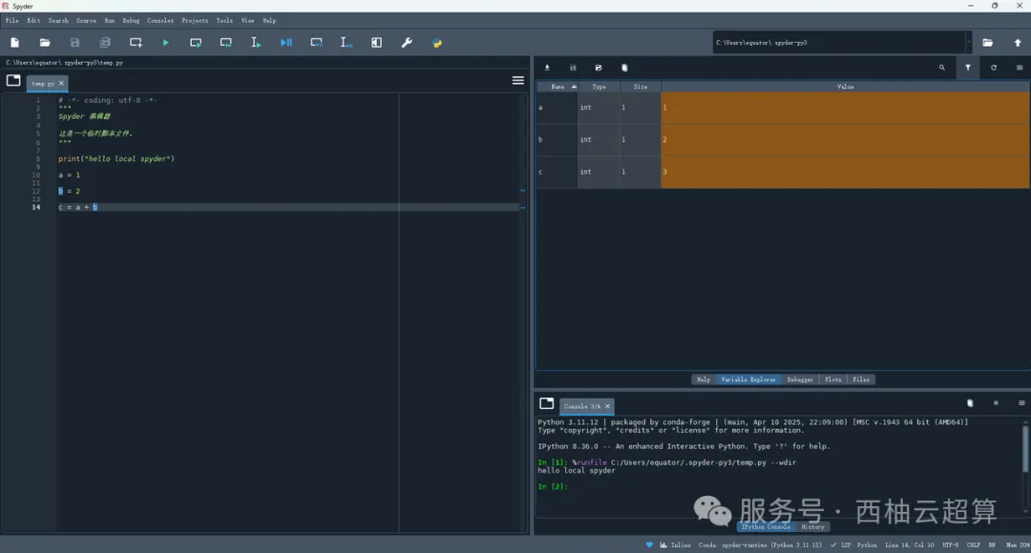Import data into Variable Explorer
This screenshot has height=553, width=1031.
pyautogui.click(x=547, y=68)
